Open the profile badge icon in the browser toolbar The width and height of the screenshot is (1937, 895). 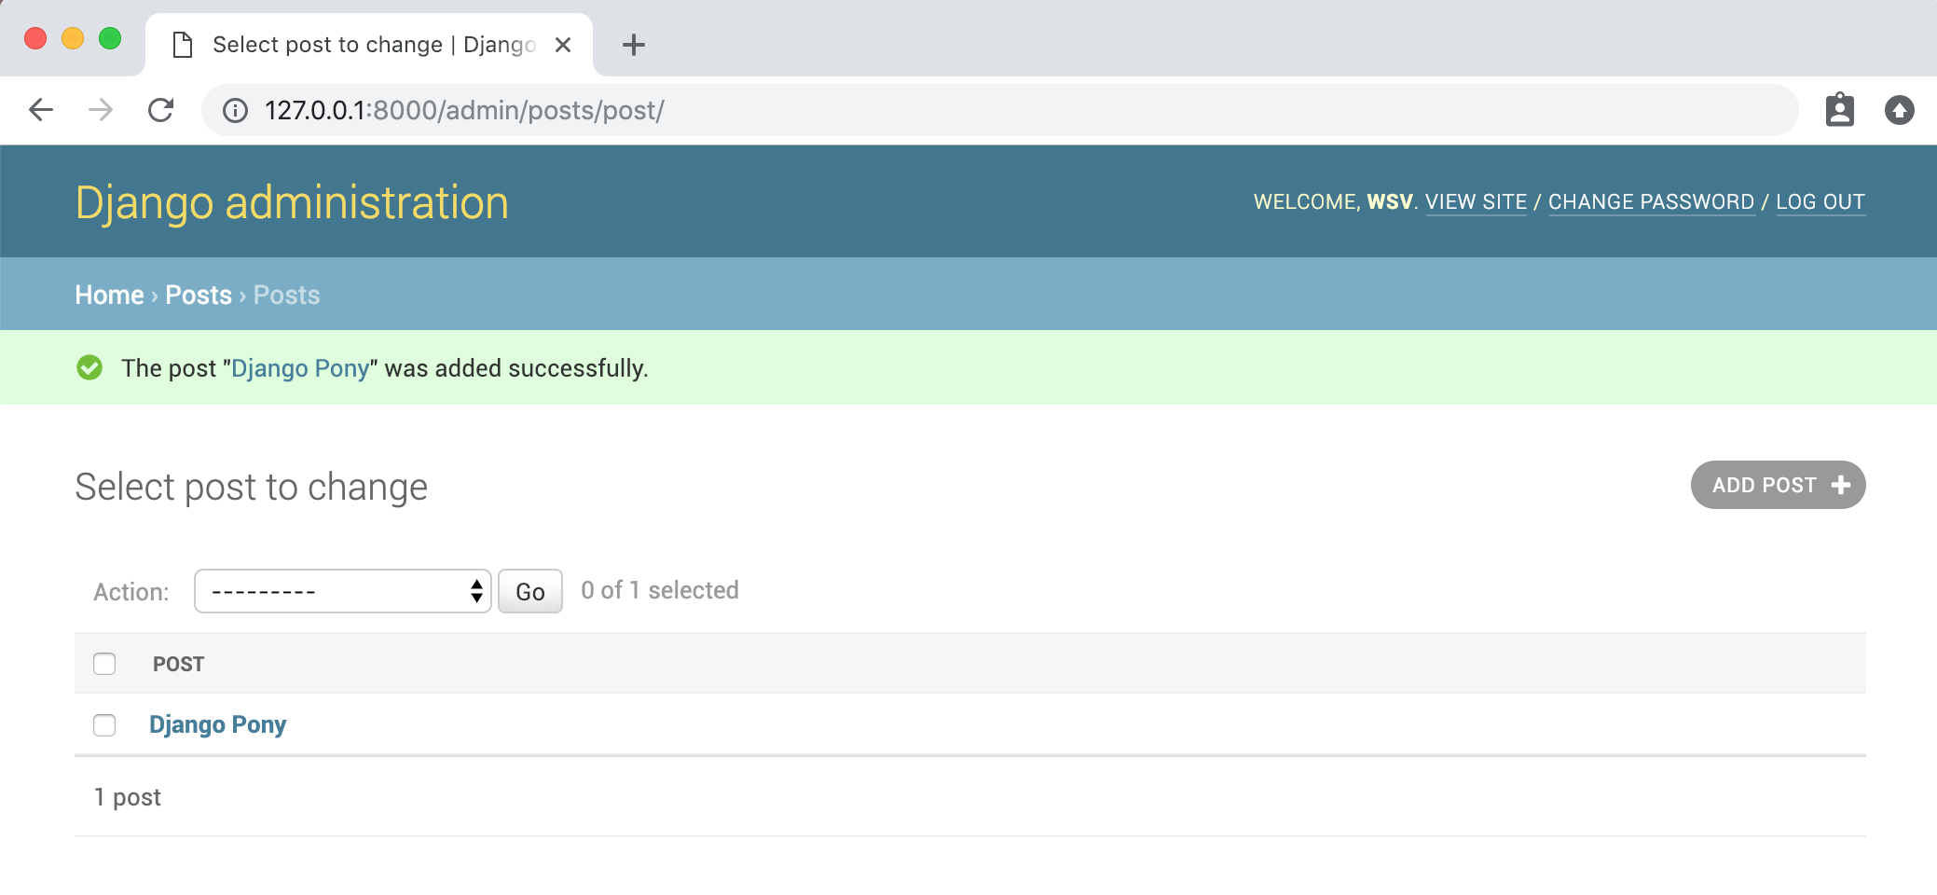point(1839,110)
